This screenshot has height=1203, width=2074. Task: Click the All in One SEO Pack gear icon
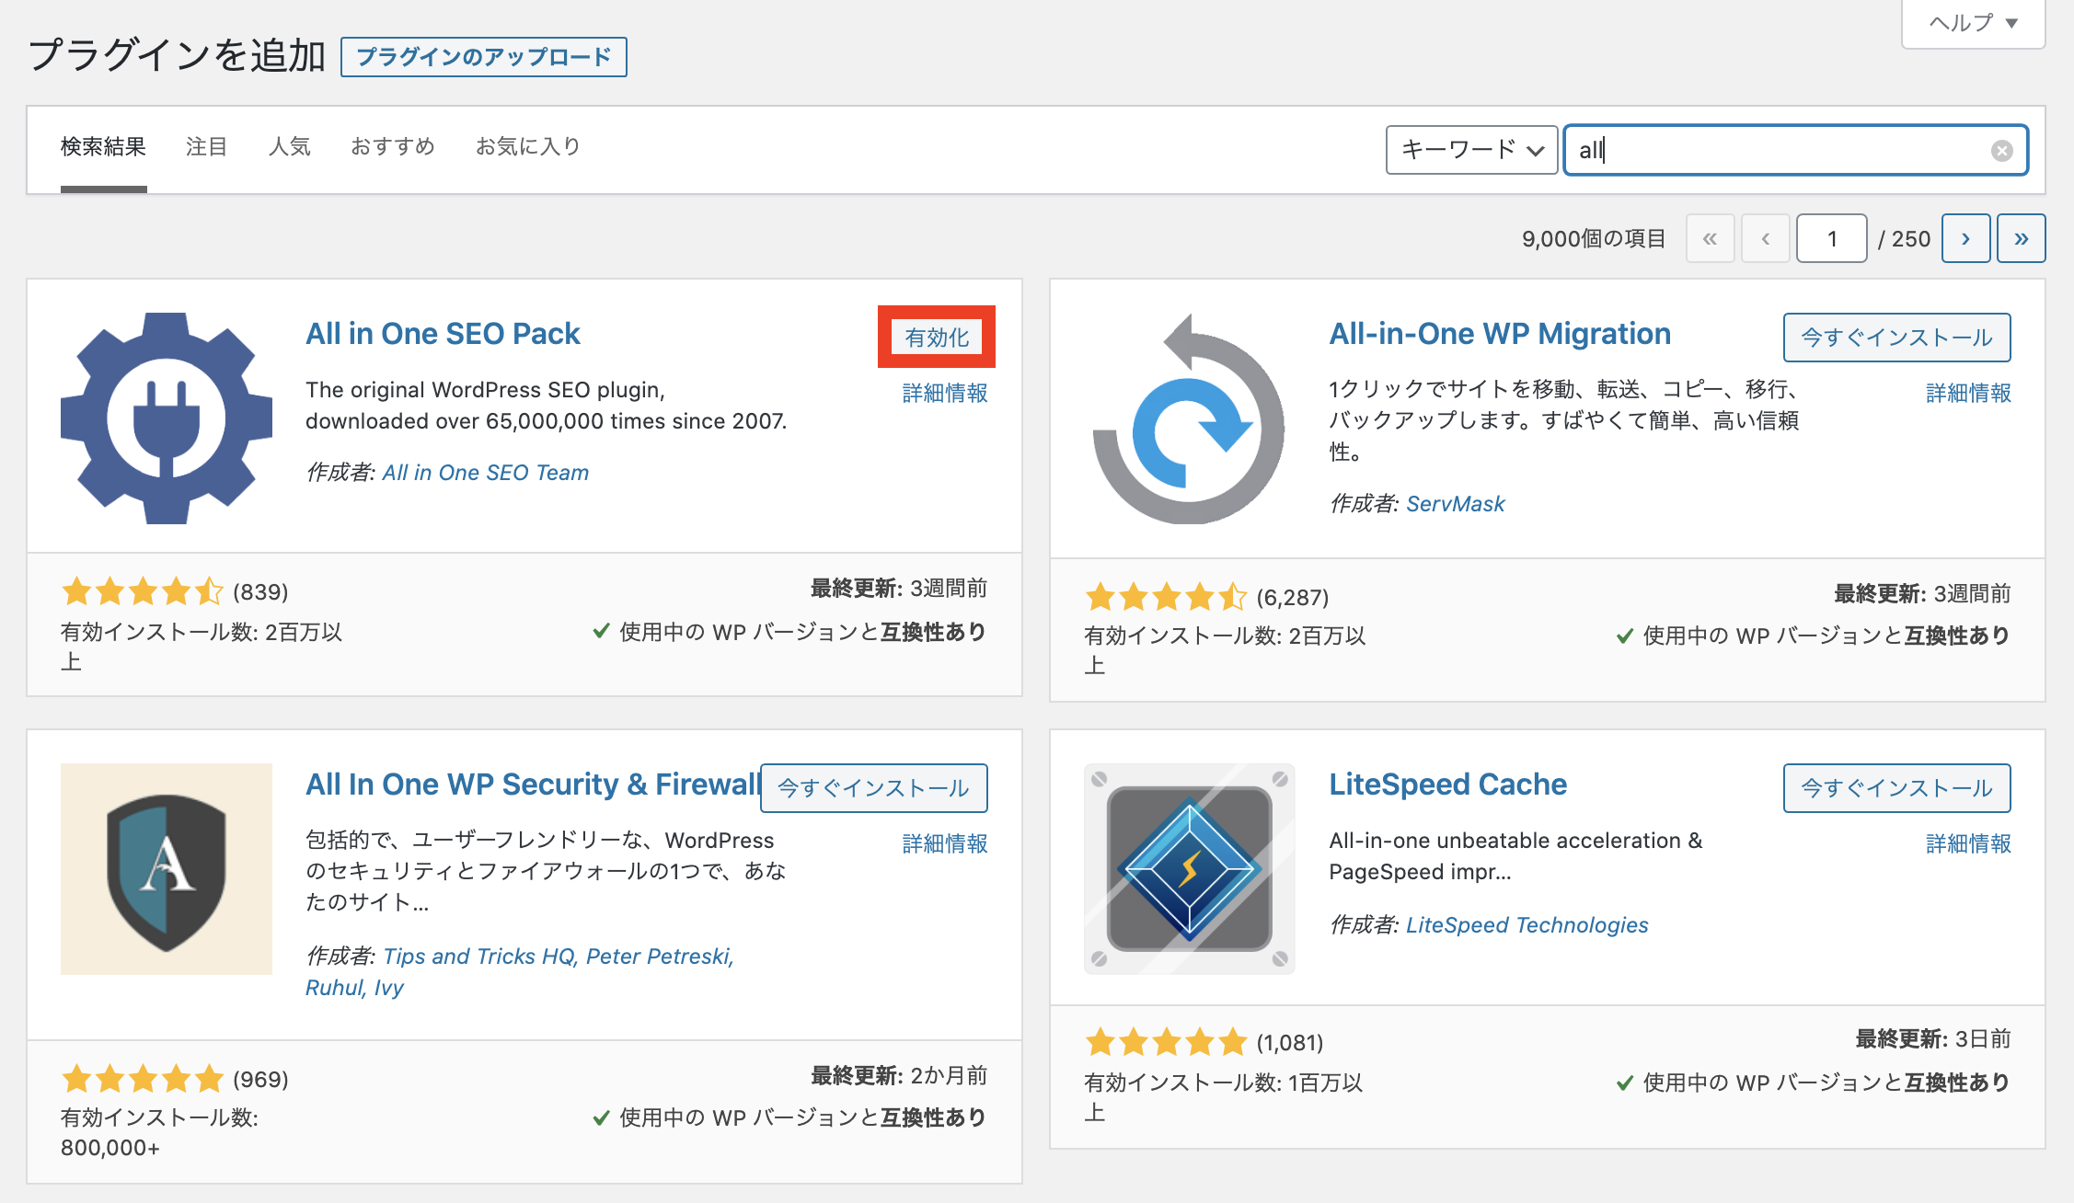coord(167,418)
